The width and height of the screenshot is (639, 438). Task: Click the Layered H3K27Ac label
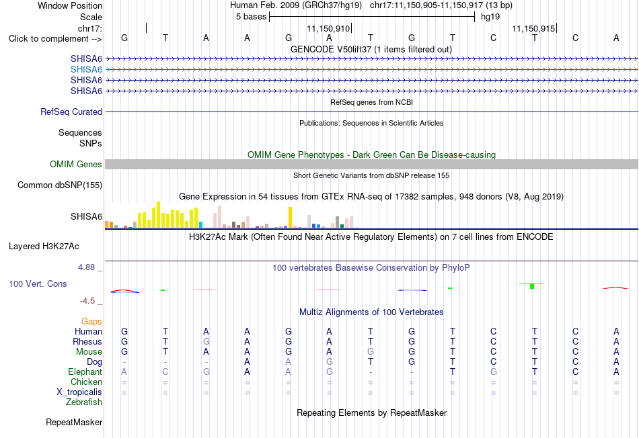(x=44, y=247)
